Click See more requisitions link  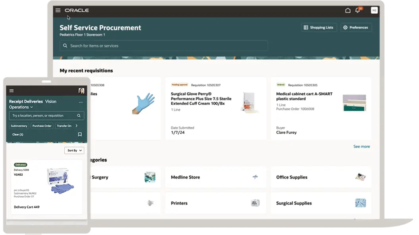point(362,147)
